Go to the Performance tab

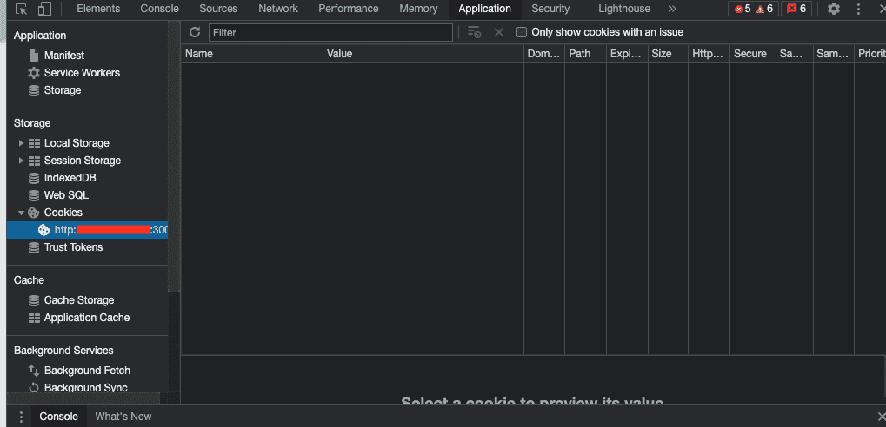(x=348, y=9)
